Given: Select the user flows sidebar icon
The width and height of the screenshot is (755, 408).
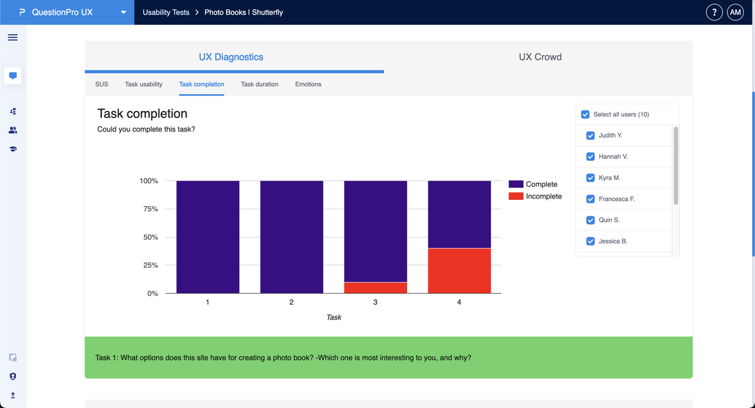Looking at the screenshot, I should click(x=12, y=111).
